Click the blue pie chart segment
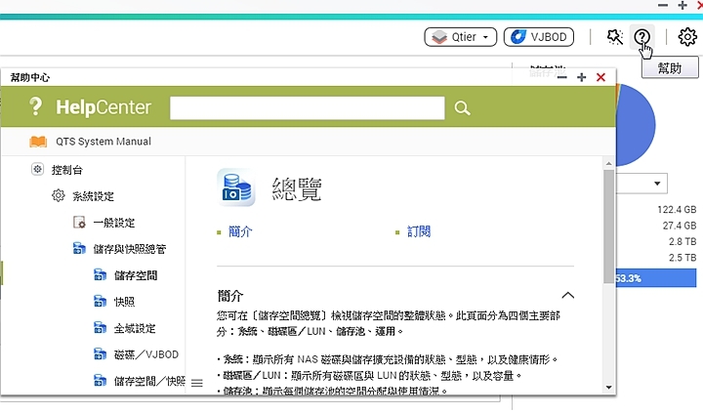Viewport: 703px width, 414px height. 636,126
